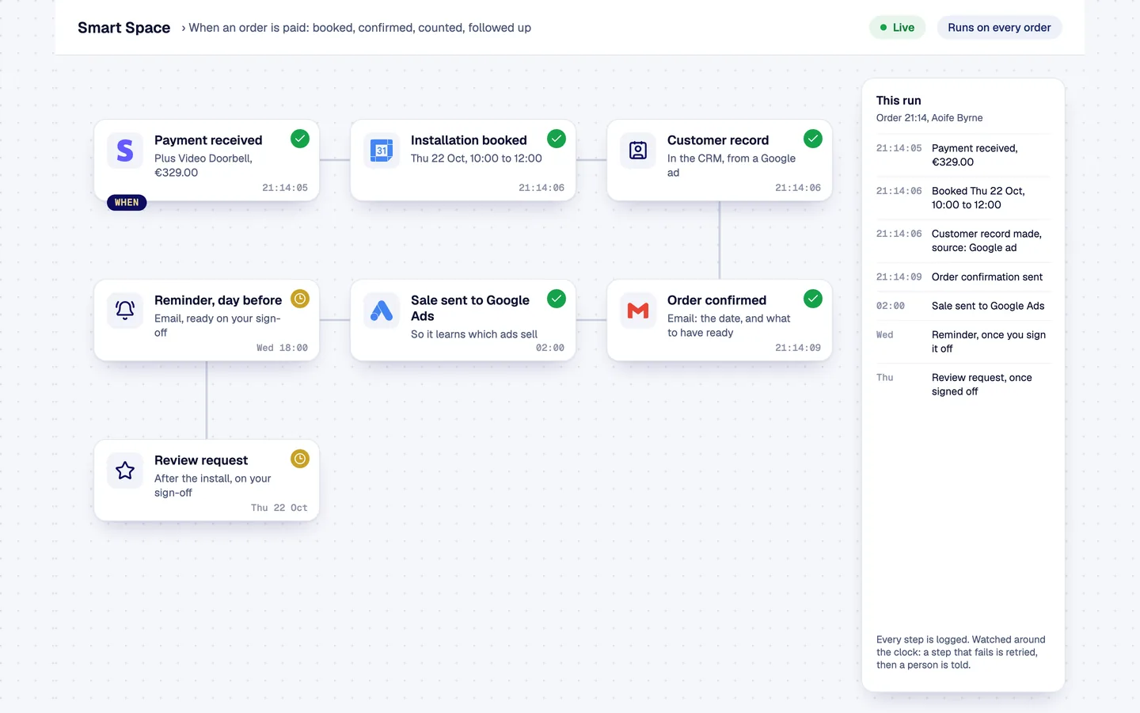Click the 'Wed 18:00' time on the reminder card

(282, 348)
